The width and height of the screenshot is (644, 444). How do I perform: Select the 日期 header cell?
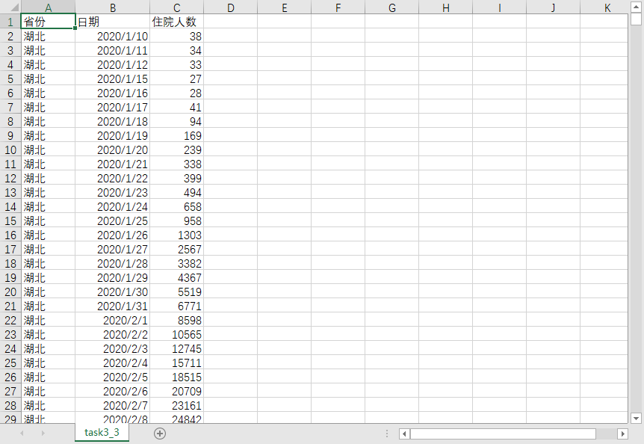click(x=113, y=22)
